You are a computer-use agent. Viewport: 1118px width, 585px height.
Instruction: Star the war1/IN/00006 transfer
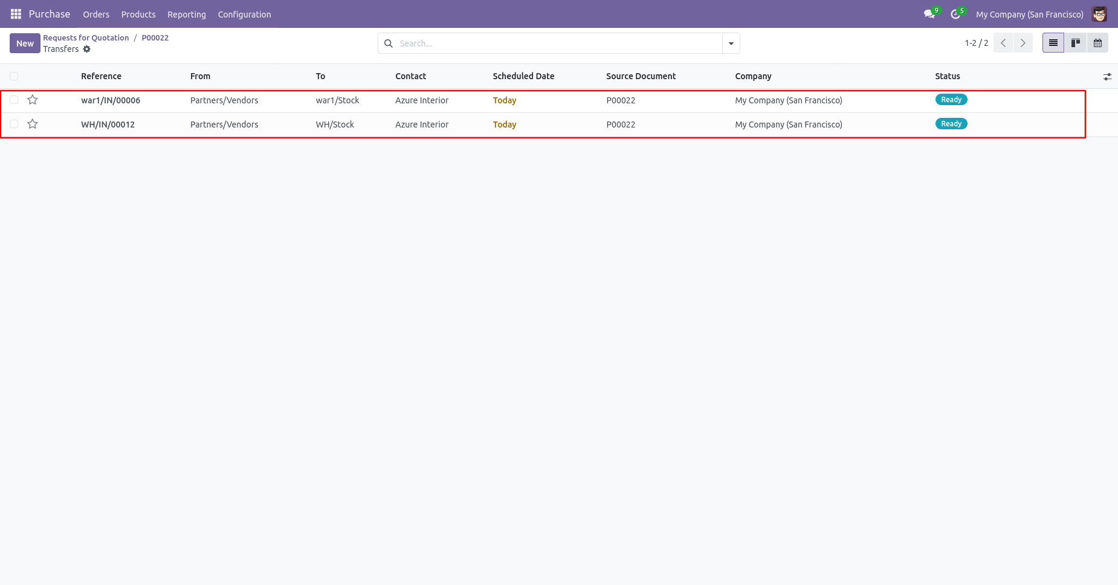coord(33,100)
